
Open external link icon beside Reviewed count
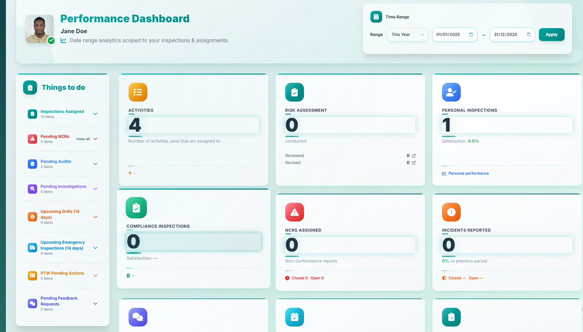pos(414,156)
